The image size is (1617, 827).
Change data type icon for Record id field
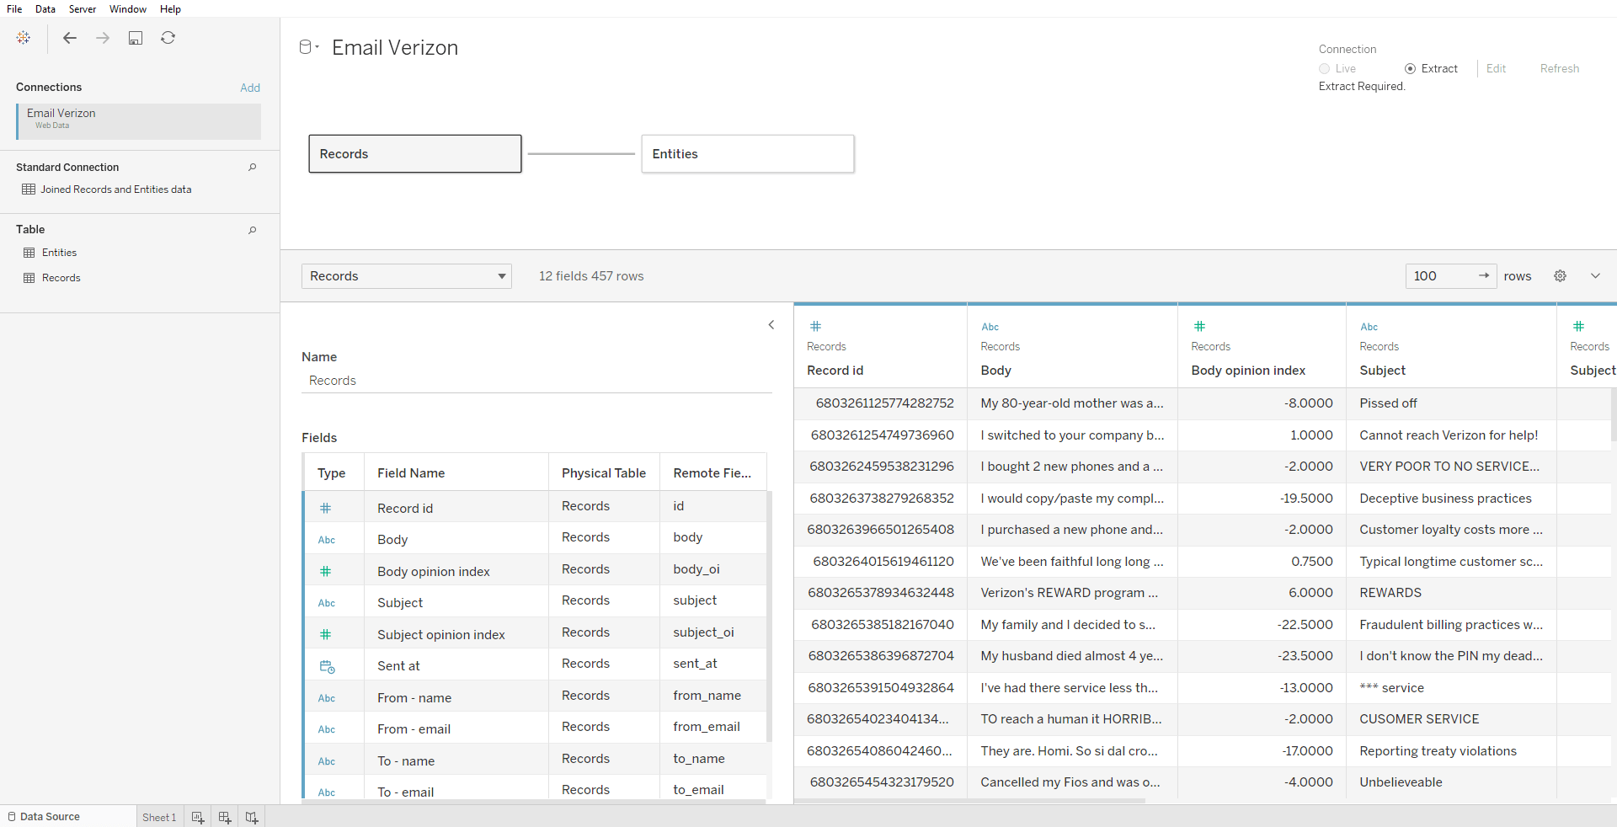click(x=326, y=509)
